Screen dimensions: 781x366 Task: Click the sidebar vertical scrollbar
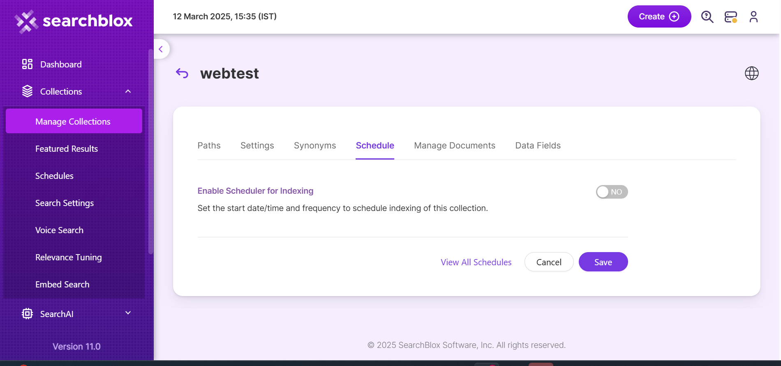coord(150,151)
